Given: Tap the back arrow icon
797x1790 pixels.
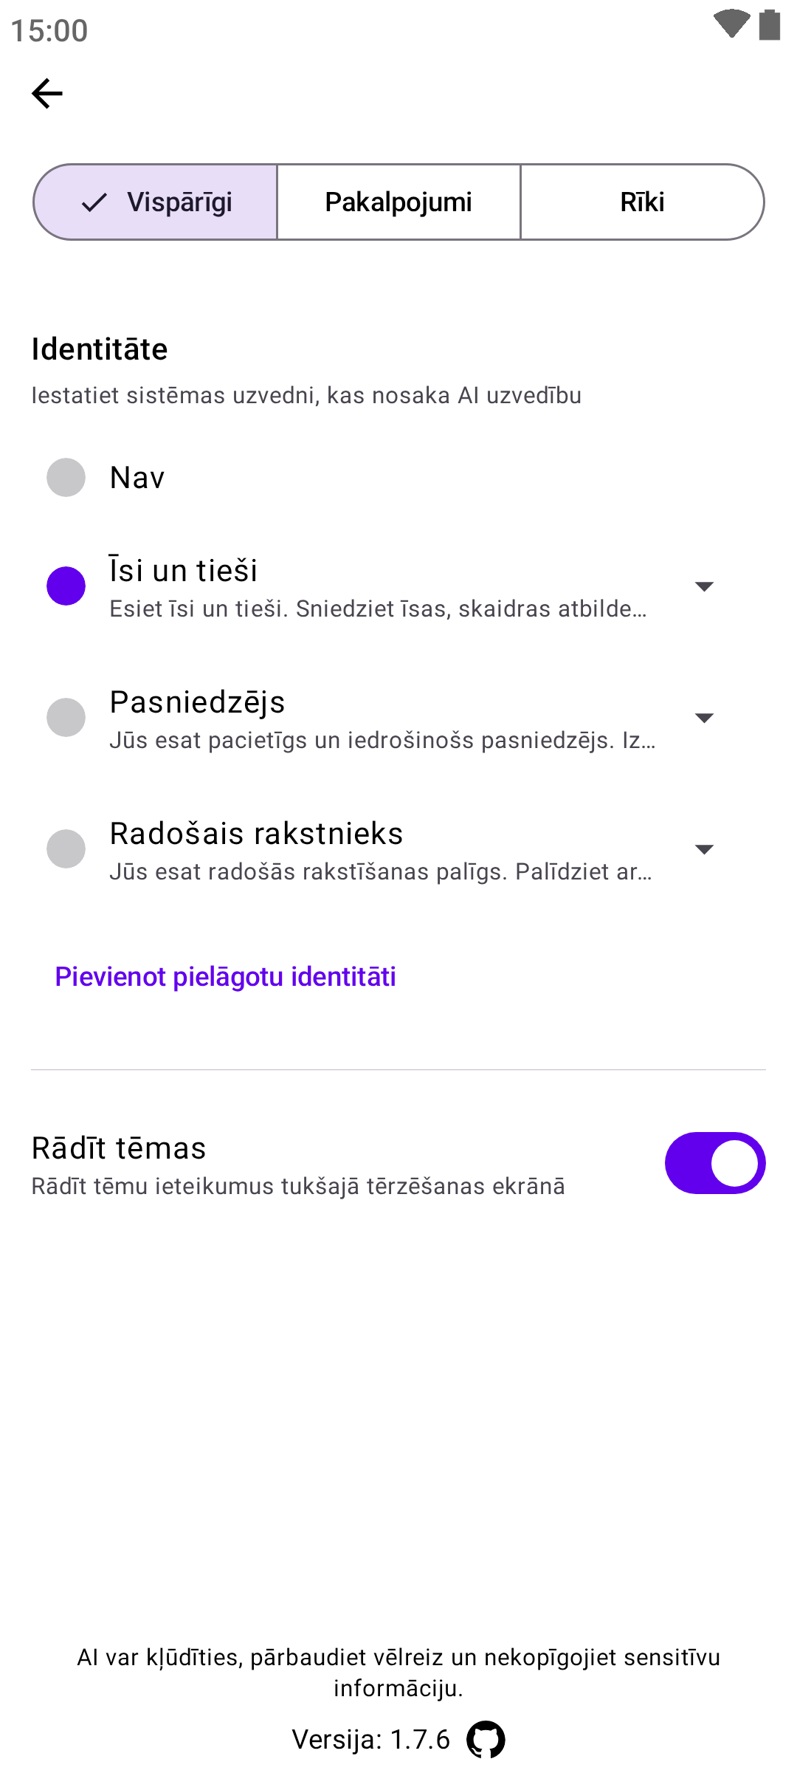Looking at the screenshot, I should coord(47,94).
